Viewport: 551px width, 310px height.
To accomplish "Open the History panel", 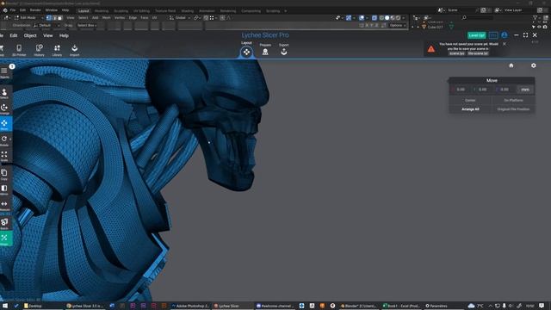I will [x=39, y=50].
